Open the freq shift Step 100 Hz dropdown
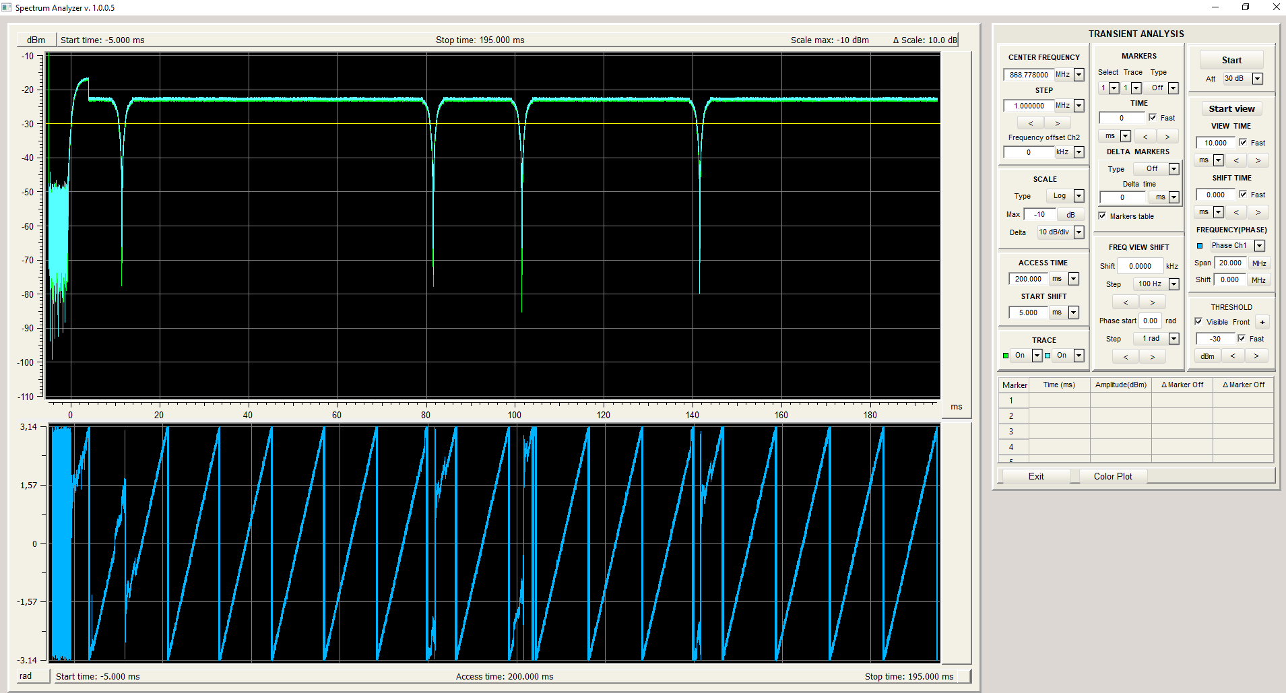 (x=1174, y=284)
